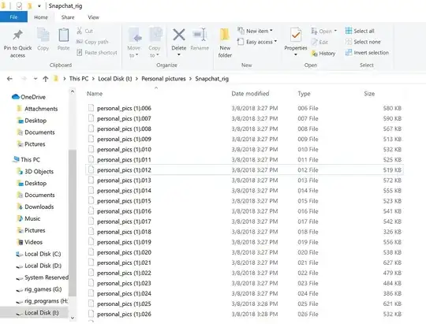Screen dimensions: 426x324
Task: Click the Select none icon
Action: coord(349,42)
